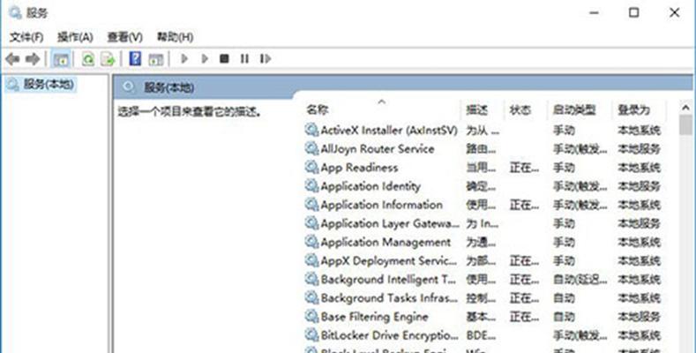Click the Refresh toolbar icon
696x353 pixels.
(x=88, y=59)
